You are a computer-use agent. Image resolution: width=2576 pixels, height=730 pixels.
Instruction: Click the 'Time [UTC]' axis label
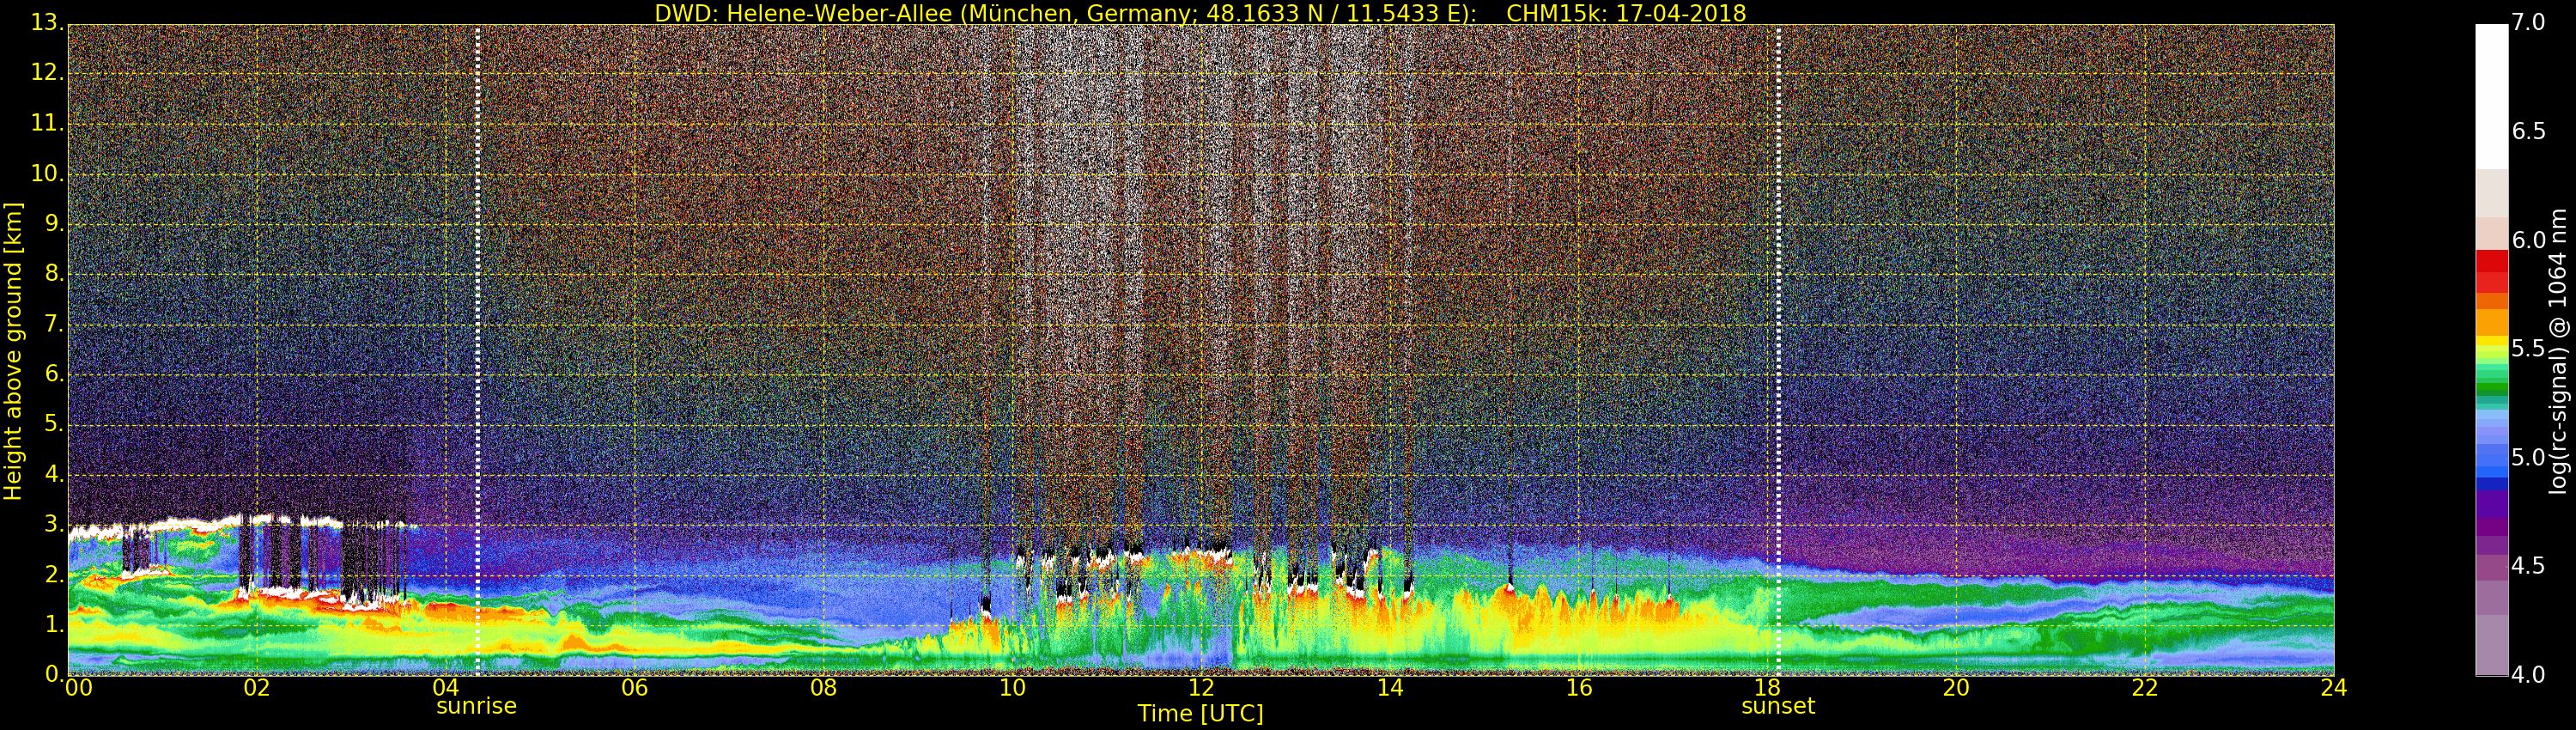[1200, 714]
